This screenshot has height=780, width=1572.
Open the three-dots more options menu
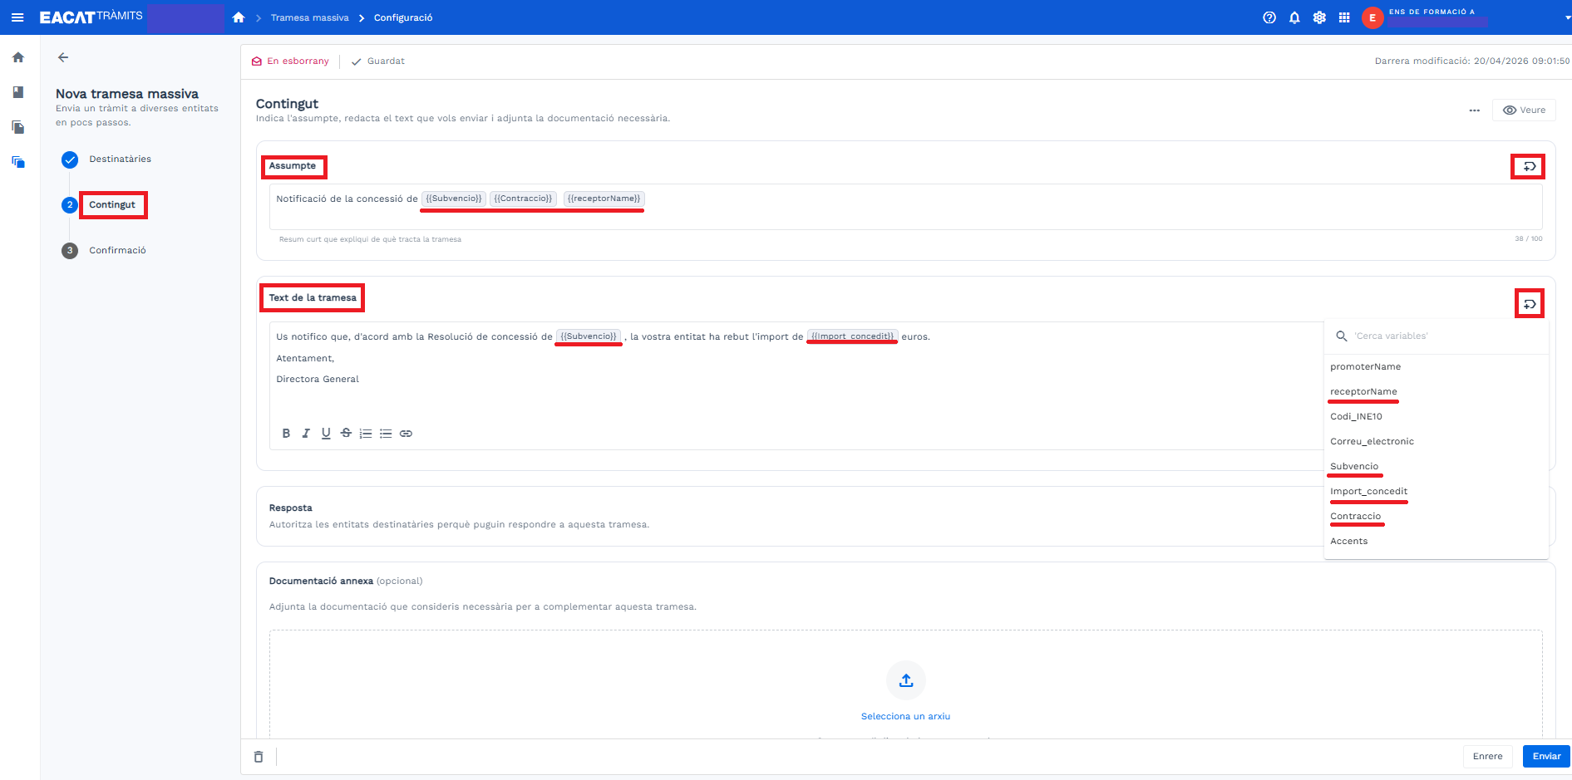1474,110
